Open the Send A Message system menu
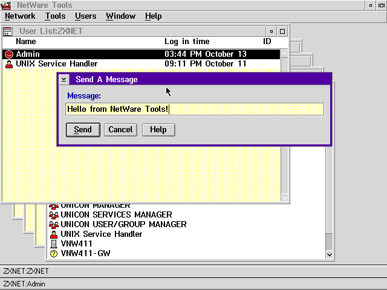 point(64,79)
